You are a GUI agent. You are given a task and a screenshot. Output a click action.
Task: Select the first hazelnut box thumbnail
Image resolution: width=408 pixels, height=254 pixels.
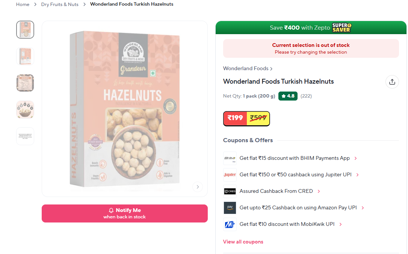click(x=25, y=30)
